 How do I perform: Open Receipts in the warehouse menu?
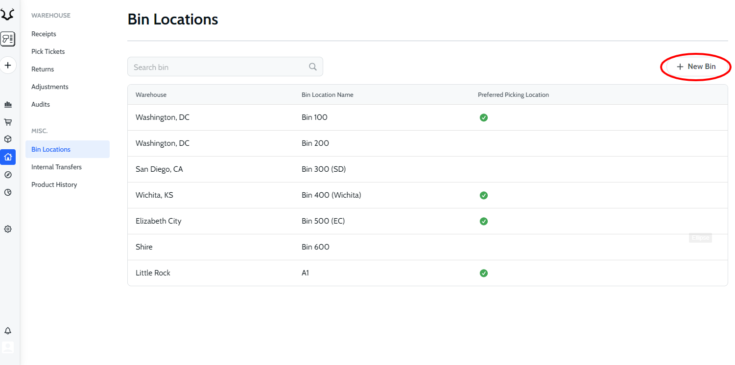(x=44, y=34)
